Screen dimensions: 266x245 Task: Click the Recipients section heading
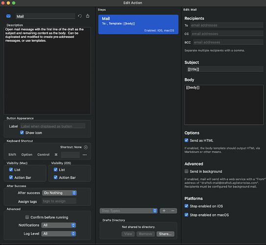tap(194, 18)
